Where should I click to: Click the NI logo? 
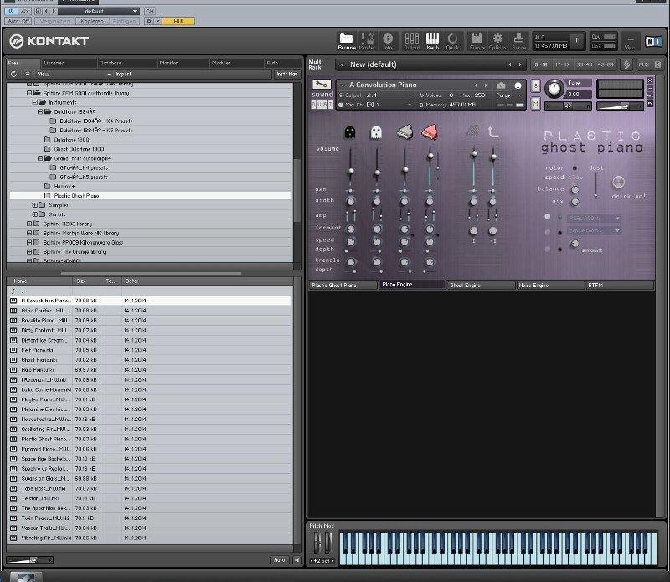[653, 41]
